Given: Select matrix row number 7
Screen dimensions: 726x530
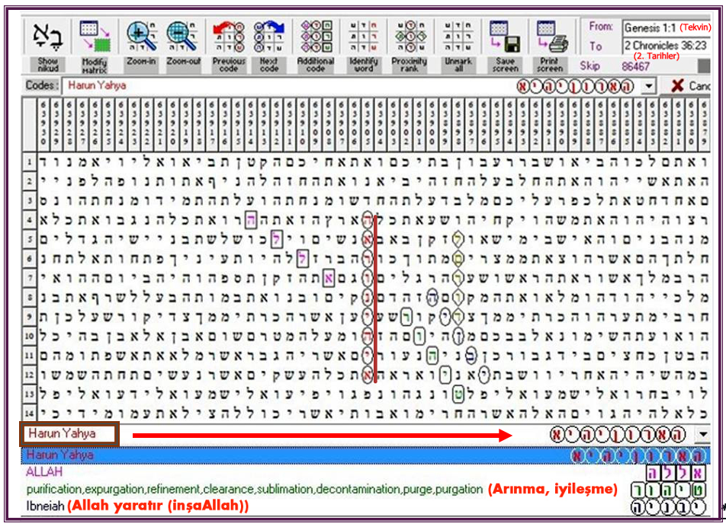Looking at the screenshot, I should point(29,277).
